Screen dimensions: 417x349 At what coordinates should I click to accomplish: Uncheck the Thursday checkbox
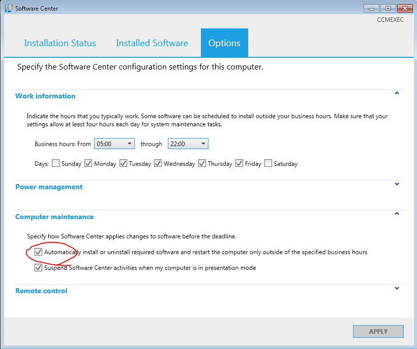click(x=202, y=163)
